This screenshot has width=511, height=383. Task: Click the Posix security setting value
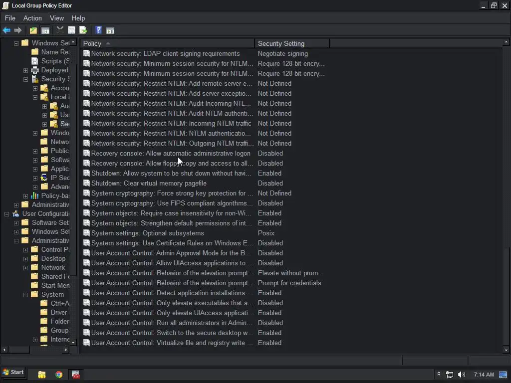266,233
